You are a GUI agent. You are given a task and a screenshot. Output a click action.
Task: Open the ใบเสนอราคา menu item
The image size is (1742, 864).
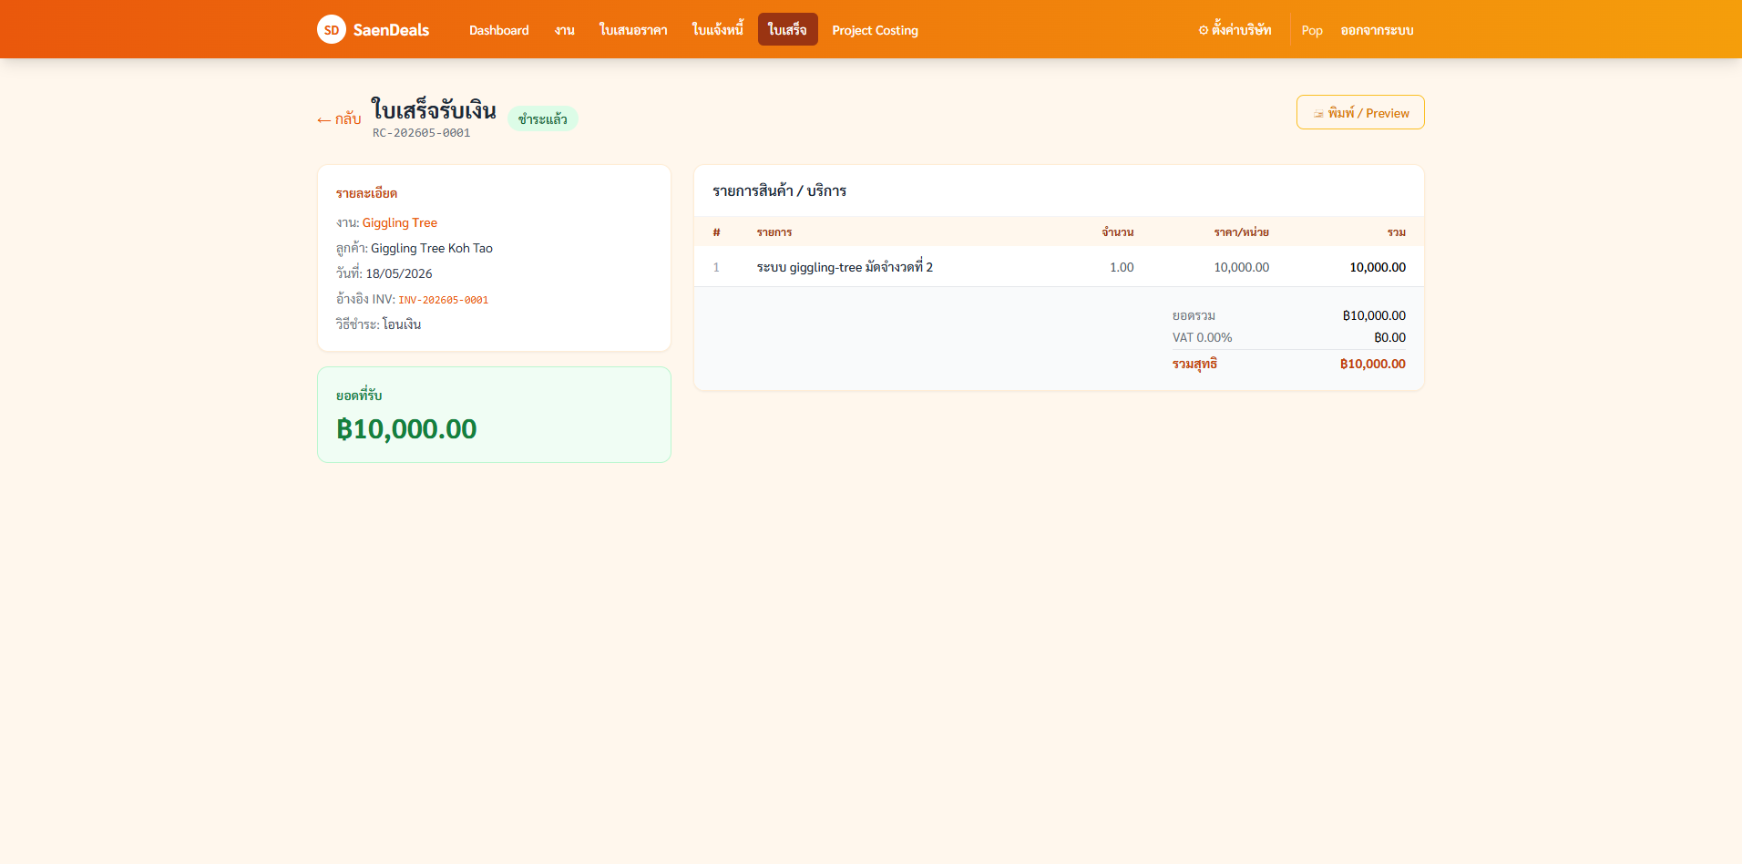(x=633, y=30)
